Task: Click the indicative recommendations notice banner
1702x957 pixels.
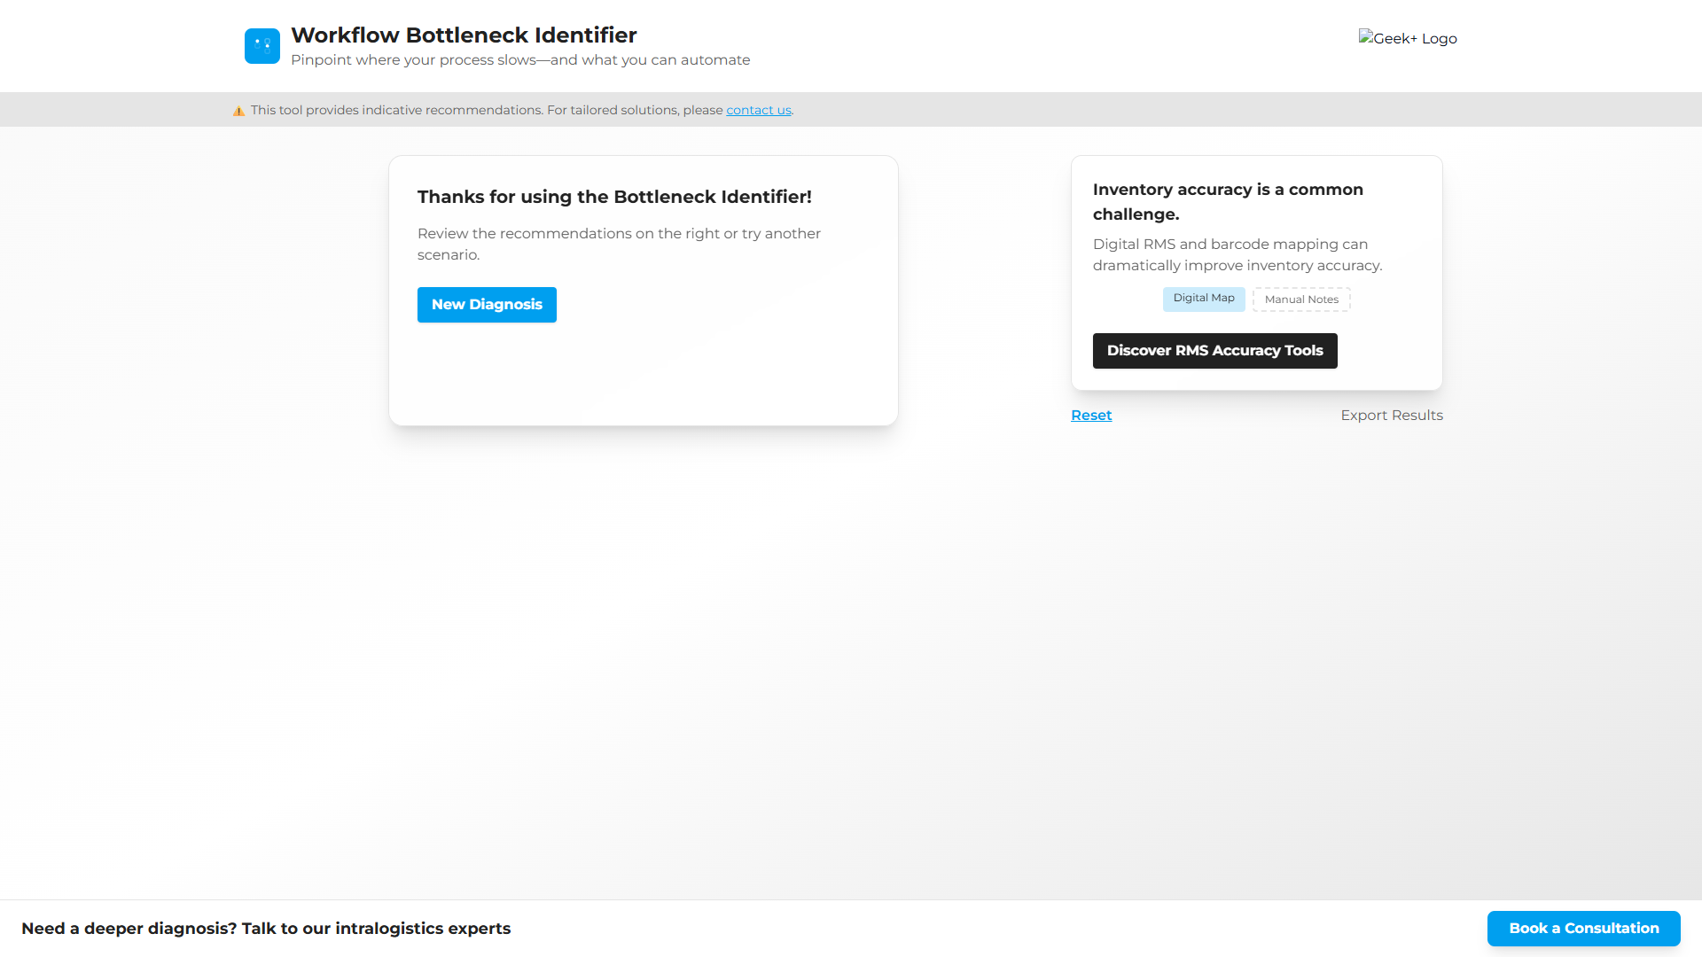Action: [x=512, y=109]
